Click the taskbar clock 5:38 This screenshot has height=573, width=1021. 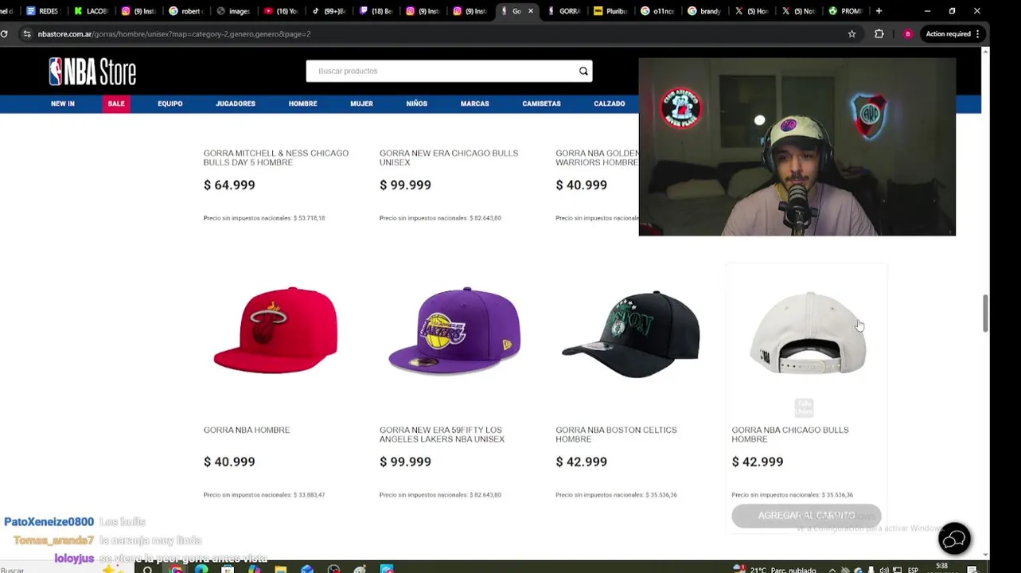pyautogui.click(x=941, y=567)
